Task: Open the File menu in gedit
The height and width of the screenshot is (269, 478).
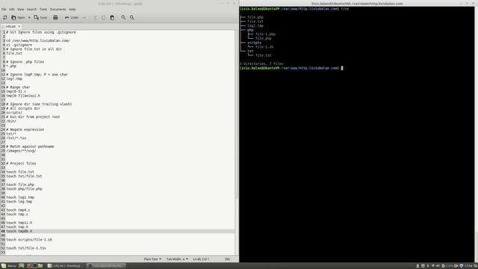Action: [x=4, y=9]
